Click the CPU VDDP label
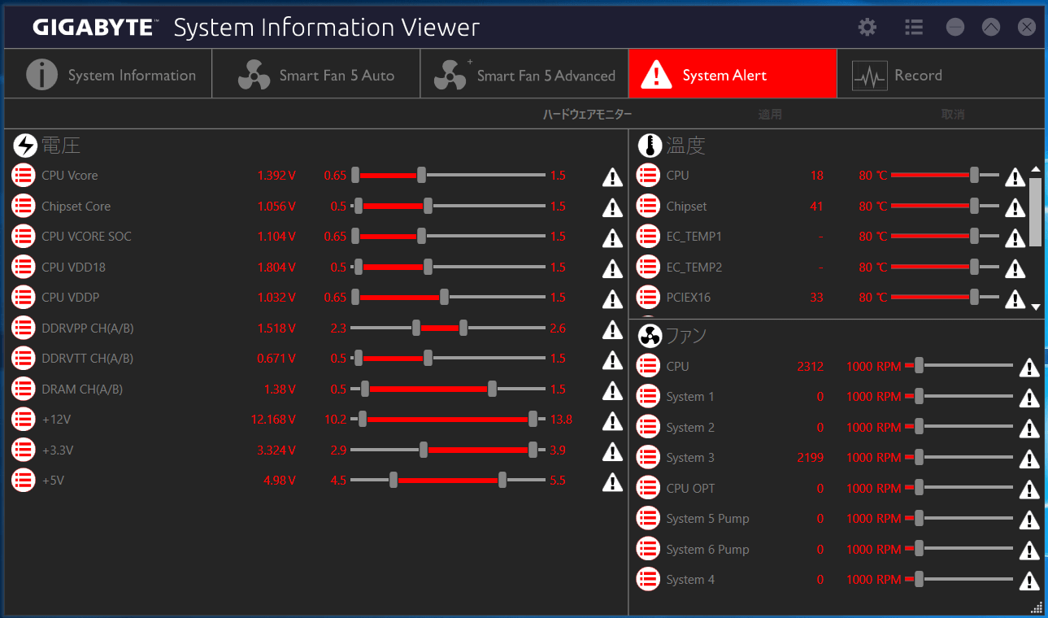 click(71, 298)
